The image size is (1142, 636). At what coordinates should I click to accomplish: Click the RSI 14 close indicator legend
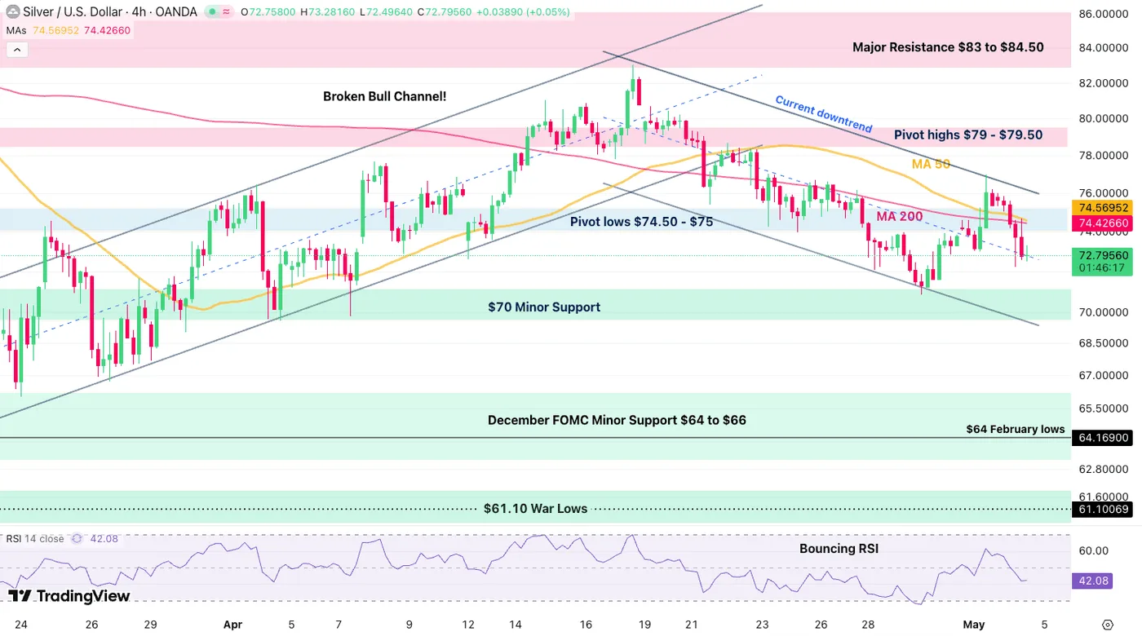pyautogui.click(x=35, y=538)
